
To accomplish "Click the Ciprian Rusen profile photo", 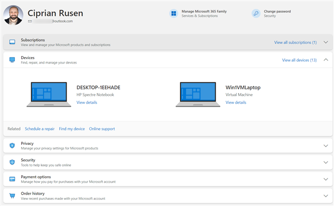I will click(13, 15).
